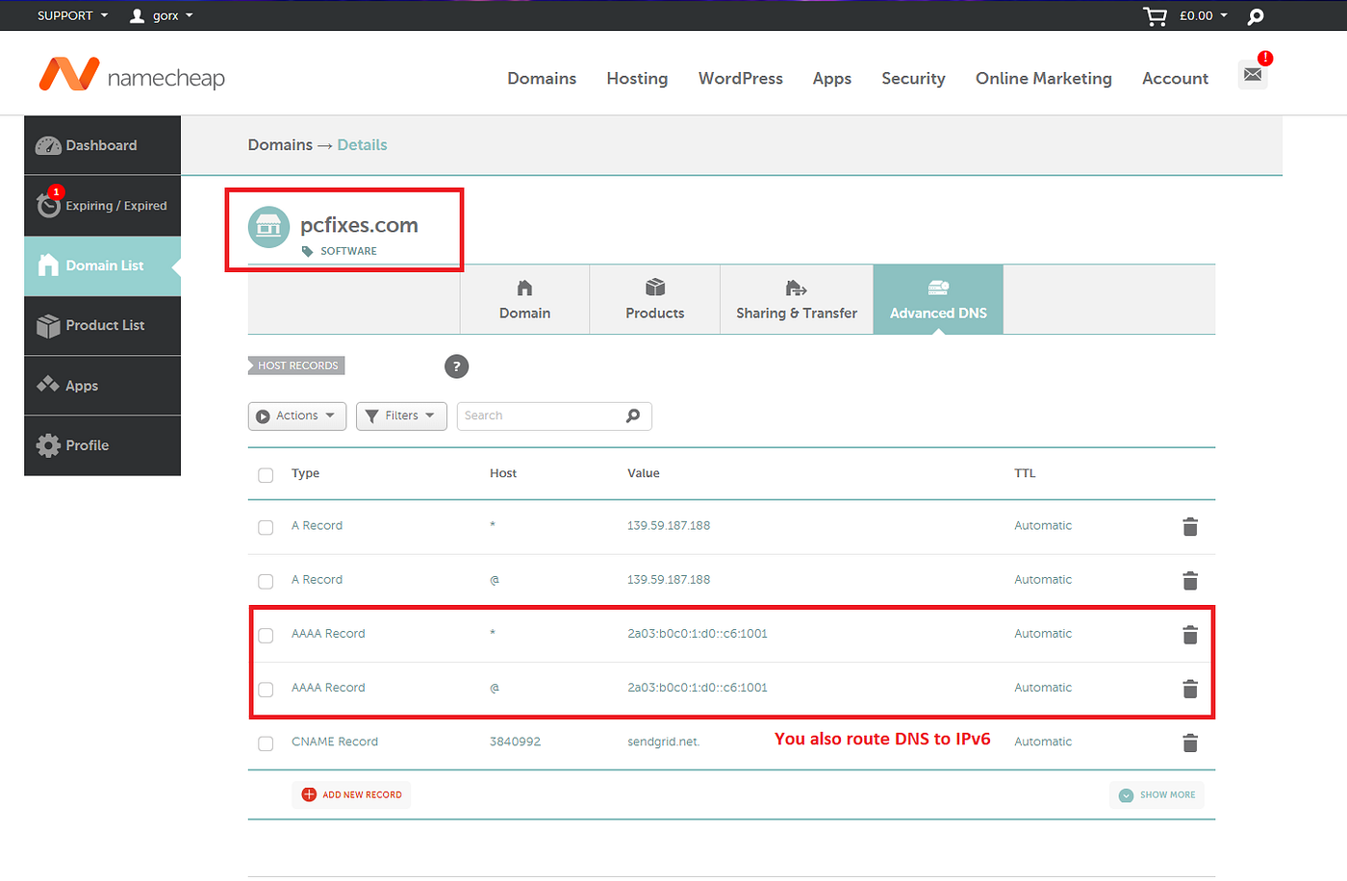Delete the wildcard A Record with trash icon

tap(1190, 526)
